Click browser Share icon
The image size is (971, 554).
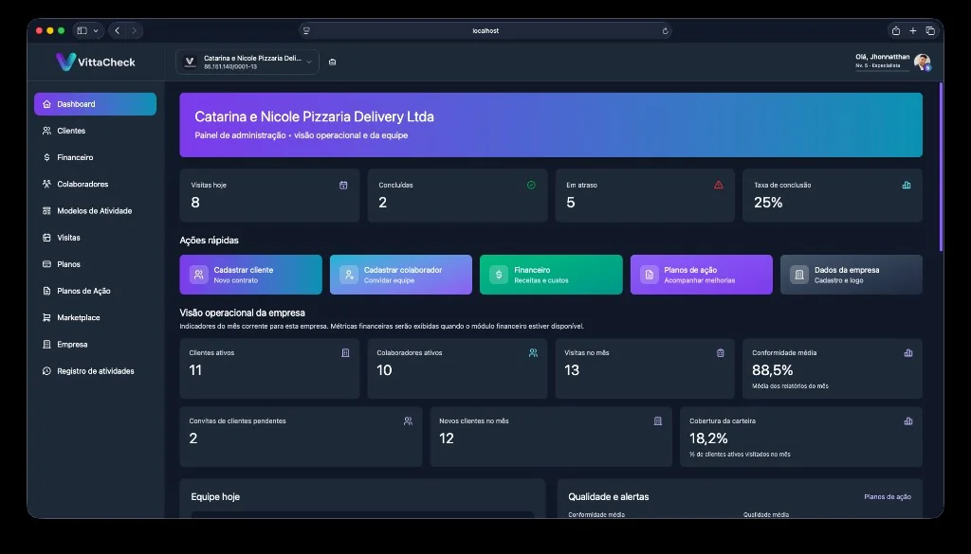(895, 31)
